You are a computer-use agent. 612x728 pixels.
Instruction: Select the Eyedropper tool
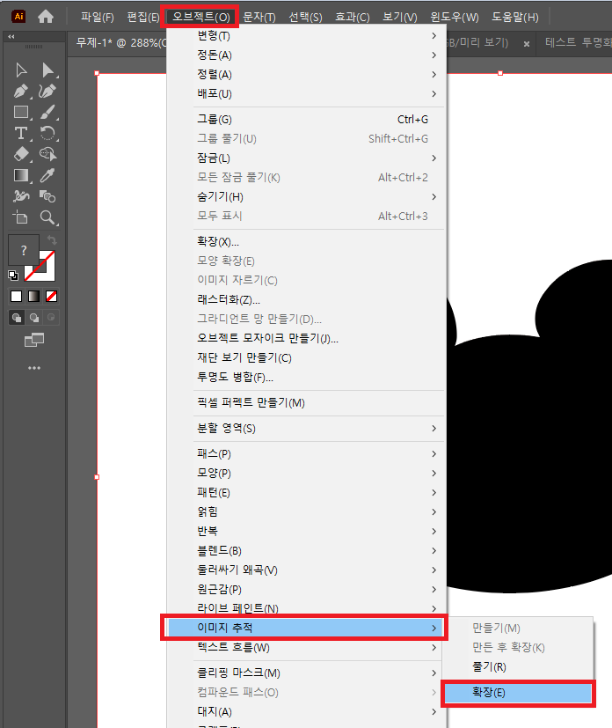click(x=47, y=175)
